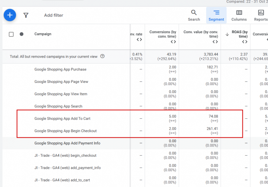This screenshot has height=187, width=268.
Task: Open Google Shopping App Purchase campaign
Action: coord(60,69)
